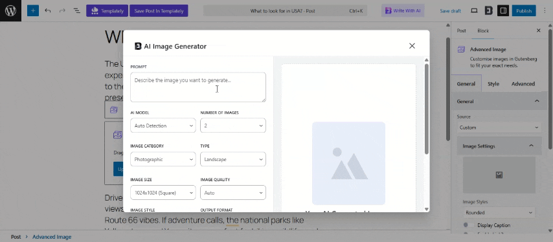Screen dimensions: 553x242
Task: Click Save Post In Templately
Action: point(159,10)
